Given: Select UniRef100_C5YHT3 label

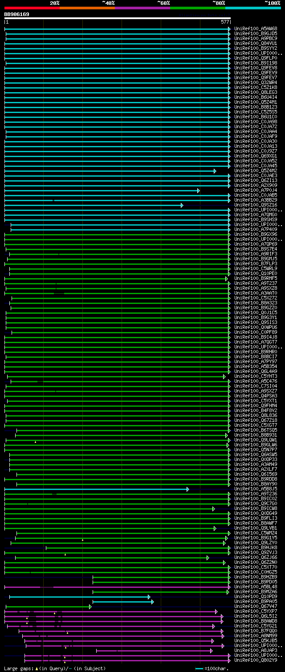Looking at the screenshot, I should 256,376.
